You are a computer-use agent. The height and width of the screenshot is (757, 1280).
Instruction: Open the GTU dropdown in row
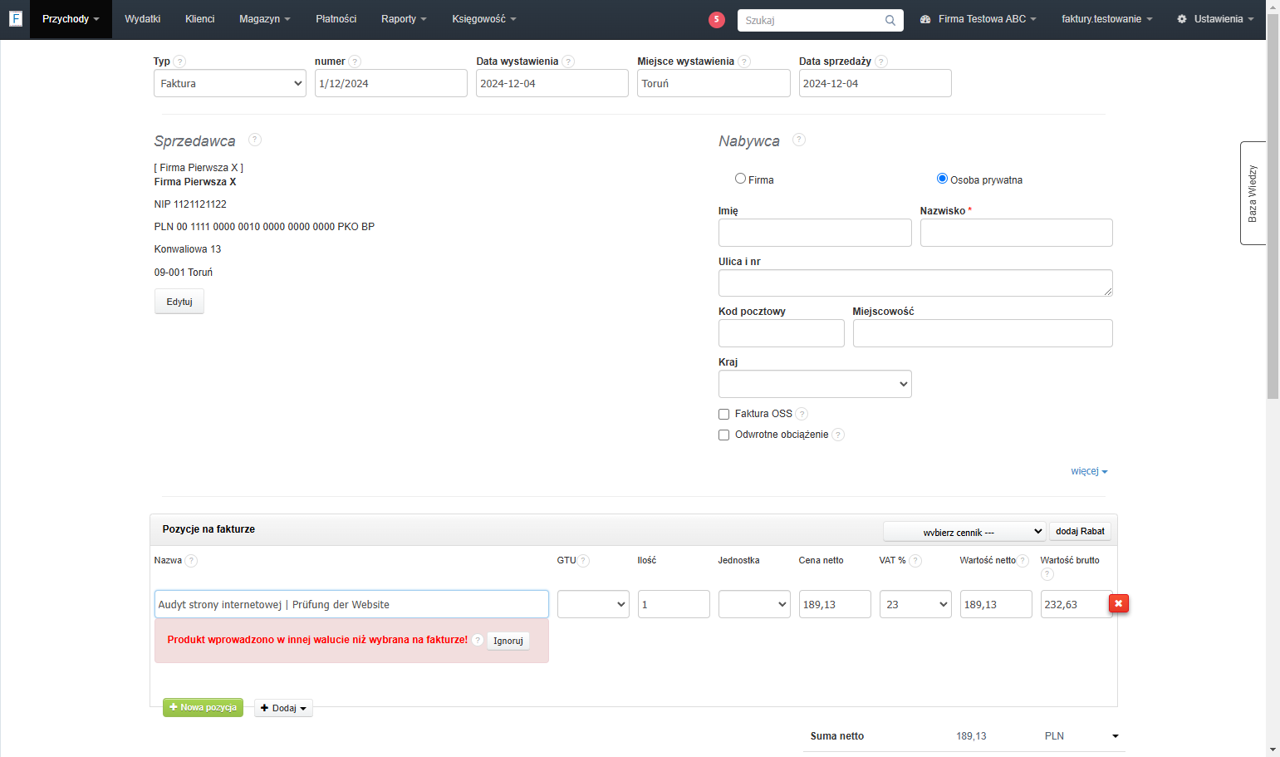(593, 604)
